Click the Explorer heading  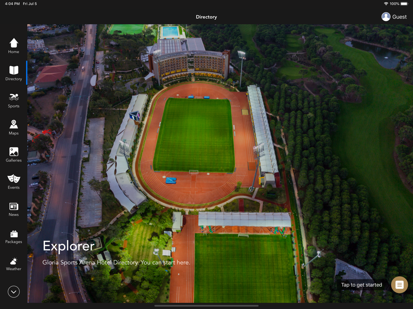[x=69, y=246]
